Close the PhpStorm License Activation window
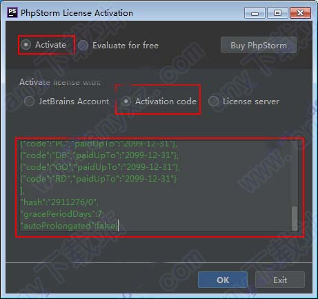 [x=301, y=13]
